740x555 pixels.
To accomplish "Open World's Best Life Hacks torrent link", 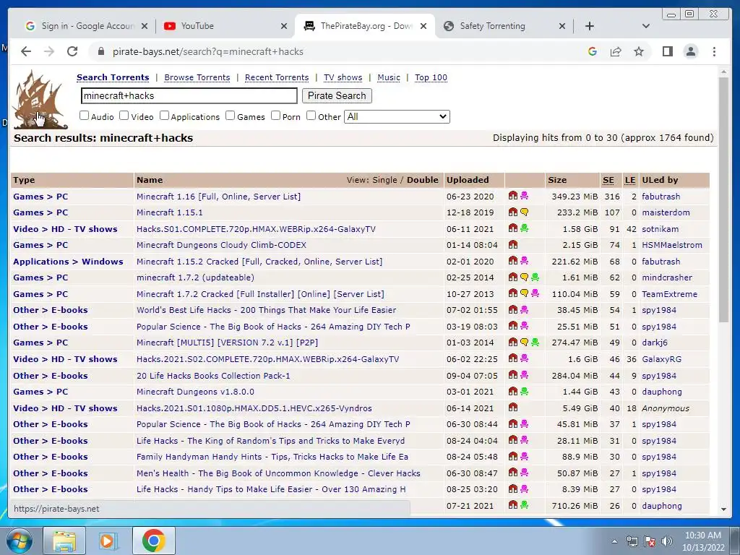I will click(266, 310).
